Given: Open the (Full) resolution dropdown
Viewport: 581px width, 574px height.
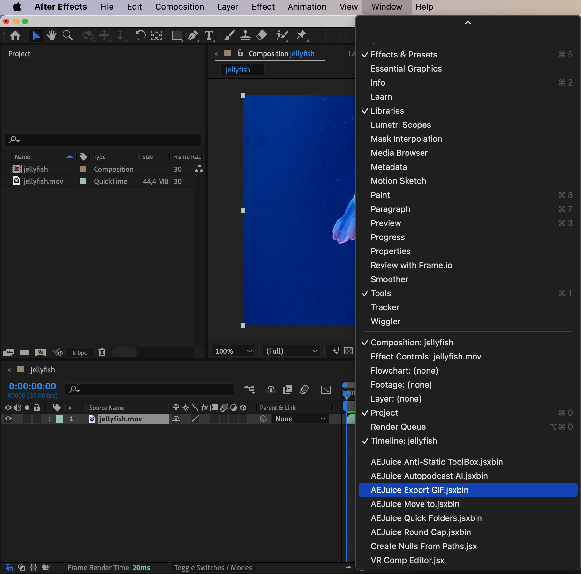Looking at the screenshot, I should coord(291,351).
